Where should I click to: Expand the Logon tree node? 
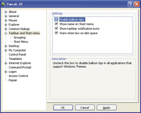pos(6,72)
